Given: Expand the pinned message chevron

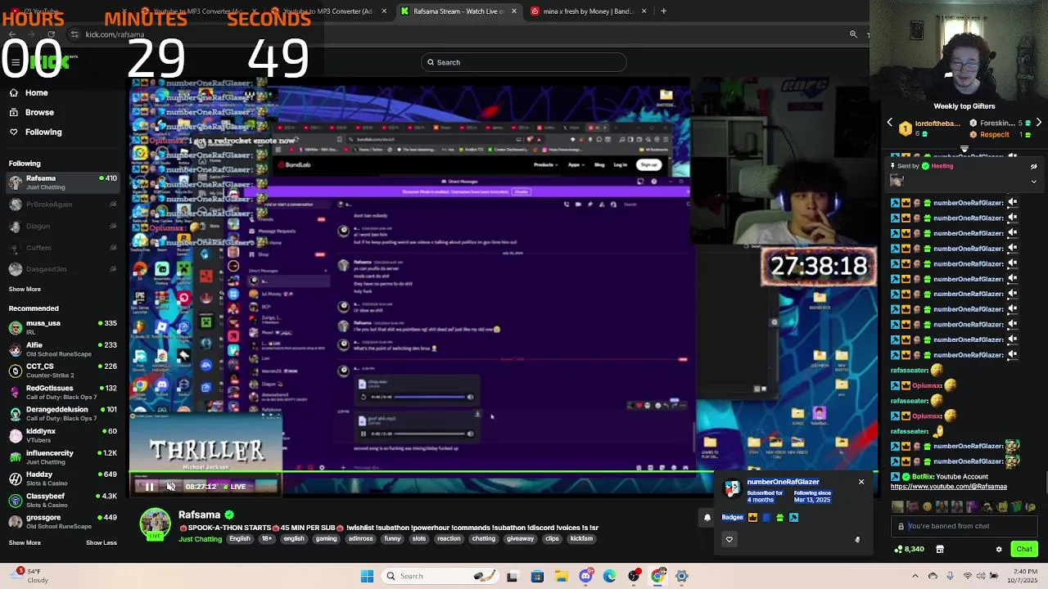Looking at the screenshot, I should click(1033, 181).
